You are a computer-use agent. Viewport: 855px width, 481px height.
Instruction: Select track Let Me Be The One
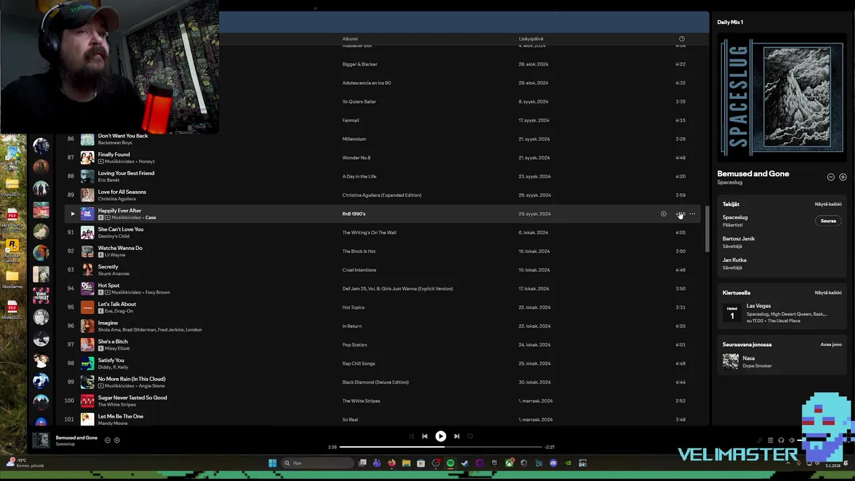click(120, 416)
